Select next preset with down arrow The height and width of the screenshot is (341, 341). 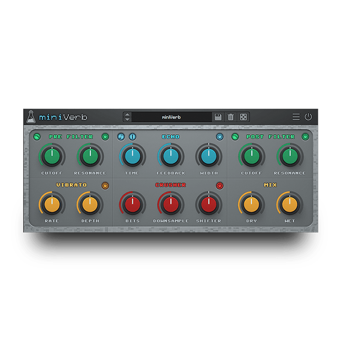[127, 119]
